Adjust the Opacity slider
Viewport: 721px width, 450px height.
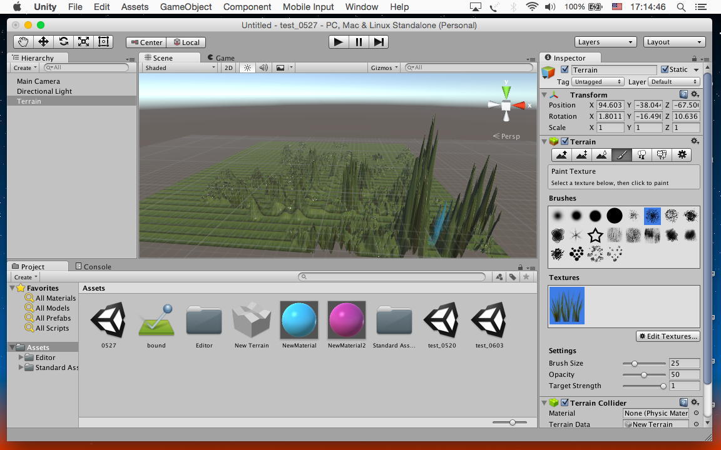[644, 375]
